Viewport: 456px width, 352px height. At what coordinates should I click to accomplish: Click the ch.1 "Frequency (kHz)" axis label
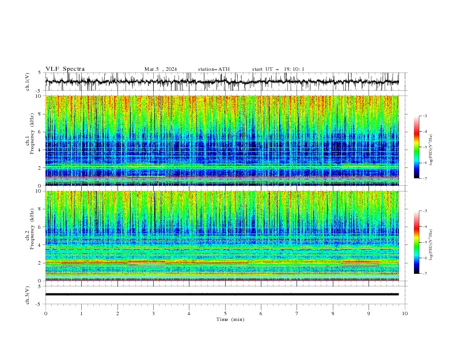tap(32, 132)
